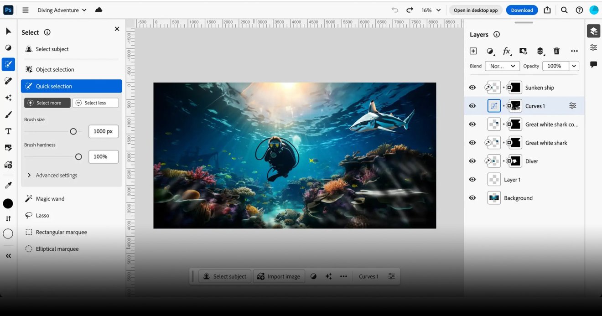Screen dimensions: 602x316
Task: Toggle visibility of the Diver layer
Action: (x=472, y=161)
